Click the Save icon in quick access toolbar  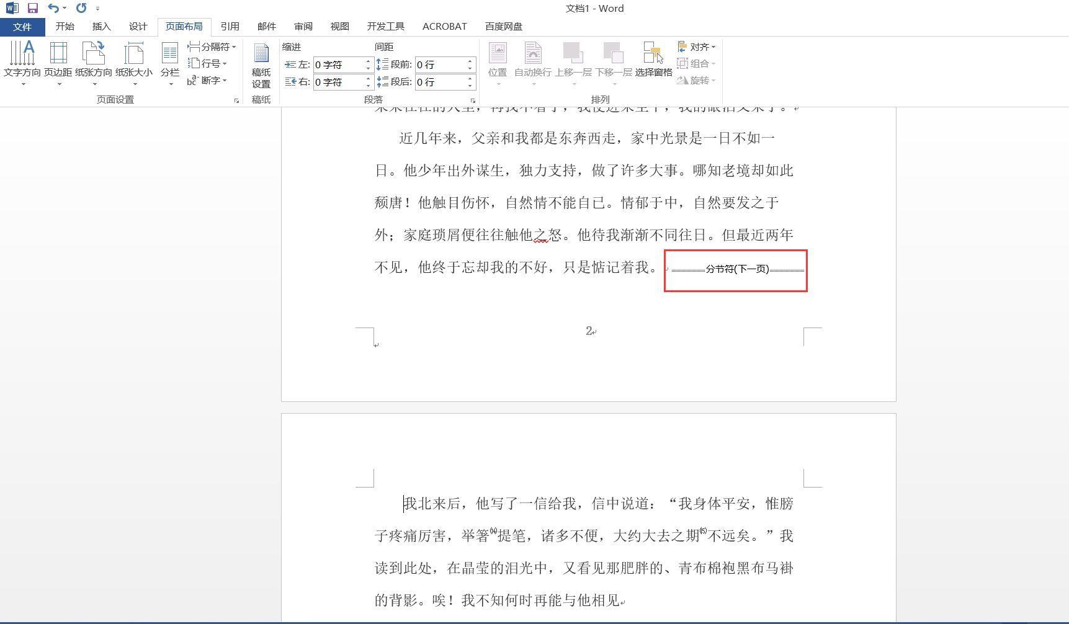[33, 8]
